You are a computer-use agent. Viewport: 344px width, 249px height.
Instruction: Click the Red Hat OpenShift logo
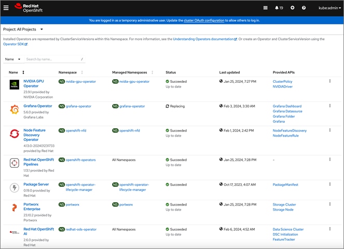point(29,8)
